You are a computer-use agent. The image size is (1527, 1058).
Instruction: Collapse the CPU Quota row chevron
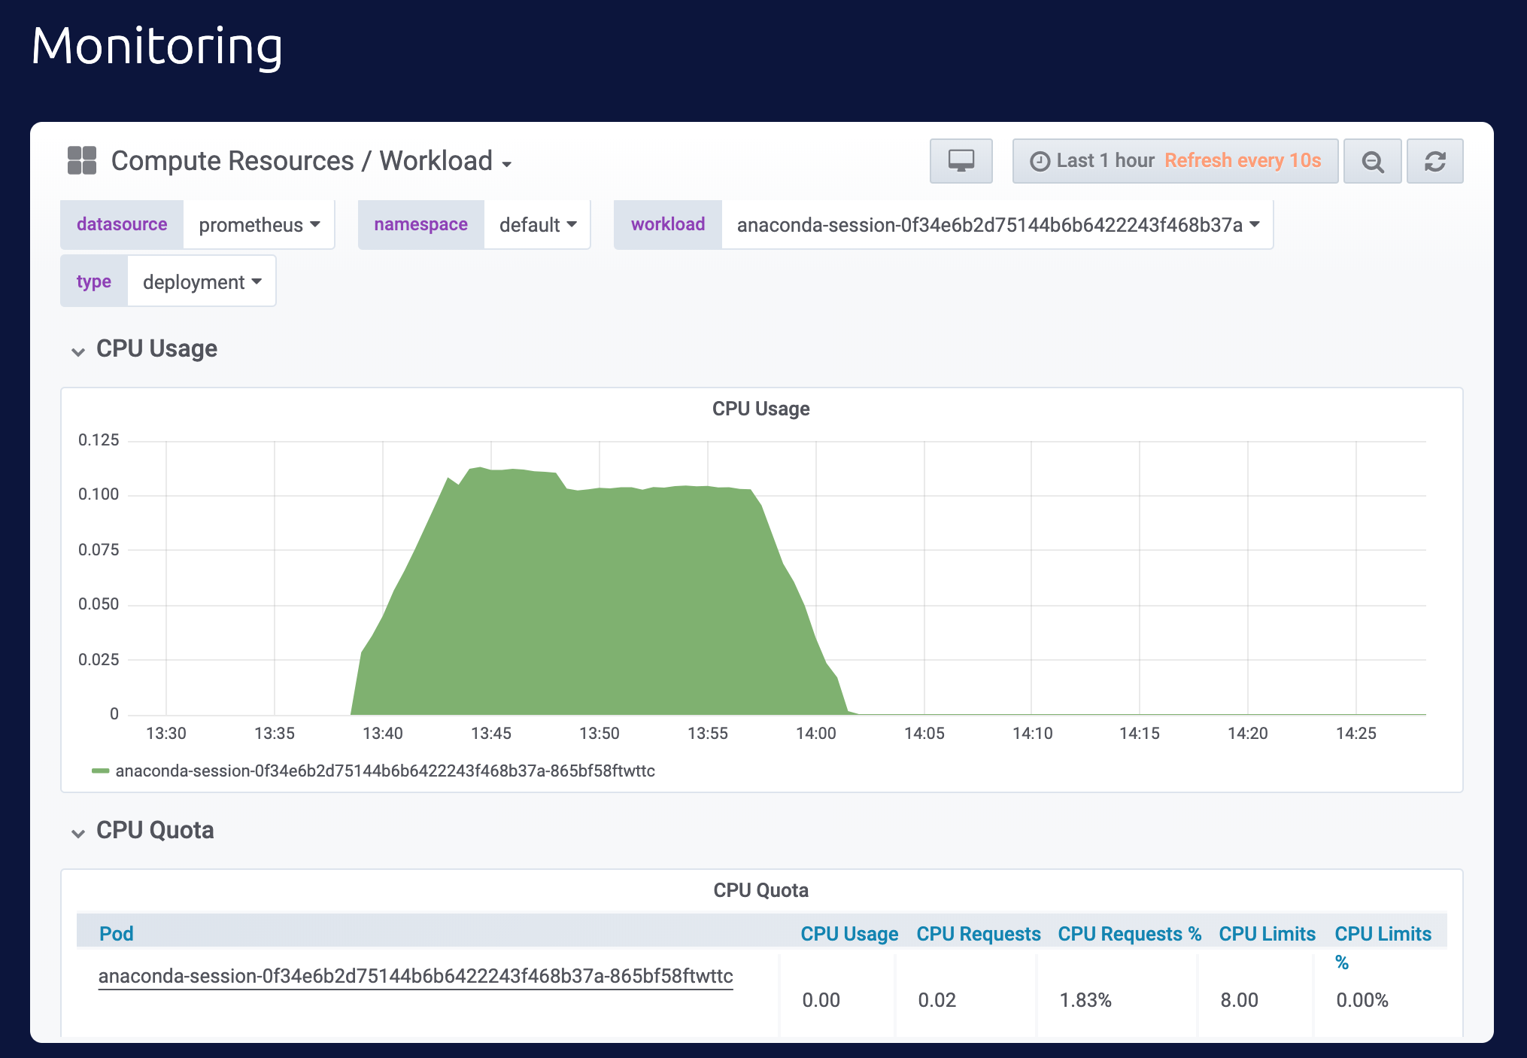point(78,833)
